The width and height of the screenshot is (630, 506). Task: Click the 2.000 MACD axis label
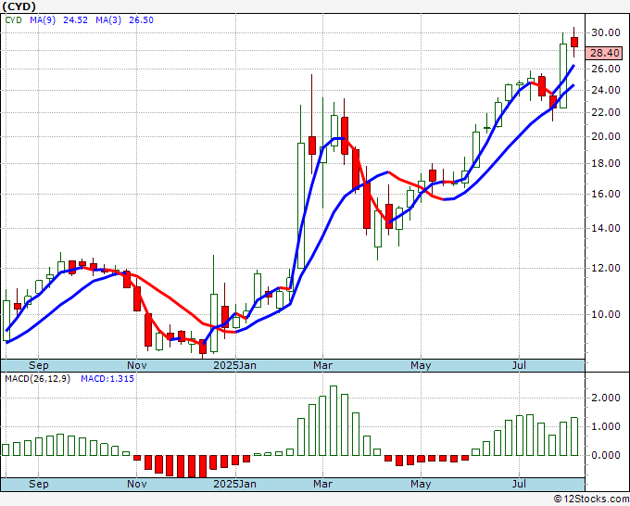coord(606,398)
